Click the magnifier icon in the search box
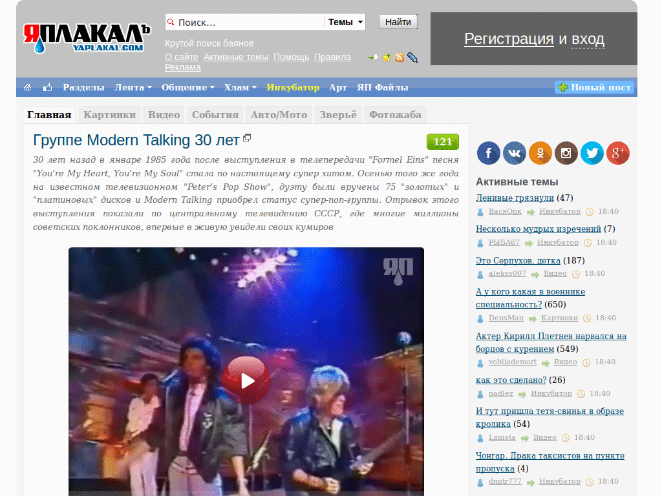This screenshot has height=496, width=662. pyautogui.click(x=171, y=22)
